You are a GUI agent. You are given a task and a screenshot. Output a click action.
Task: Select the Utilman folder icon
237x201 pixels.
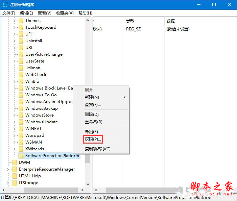coord(21,68)
